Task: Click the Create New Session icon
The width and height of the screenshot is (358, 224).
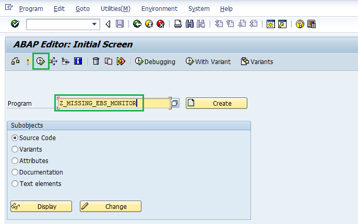Action: click(270, 24)
